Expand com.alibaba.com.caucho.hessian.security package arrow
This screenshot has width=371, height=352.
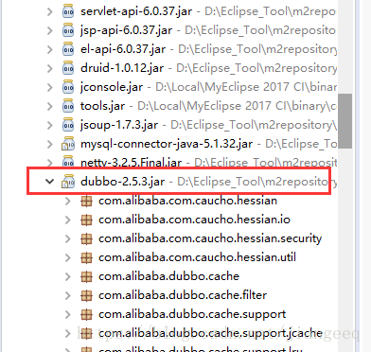click(68, 238)
